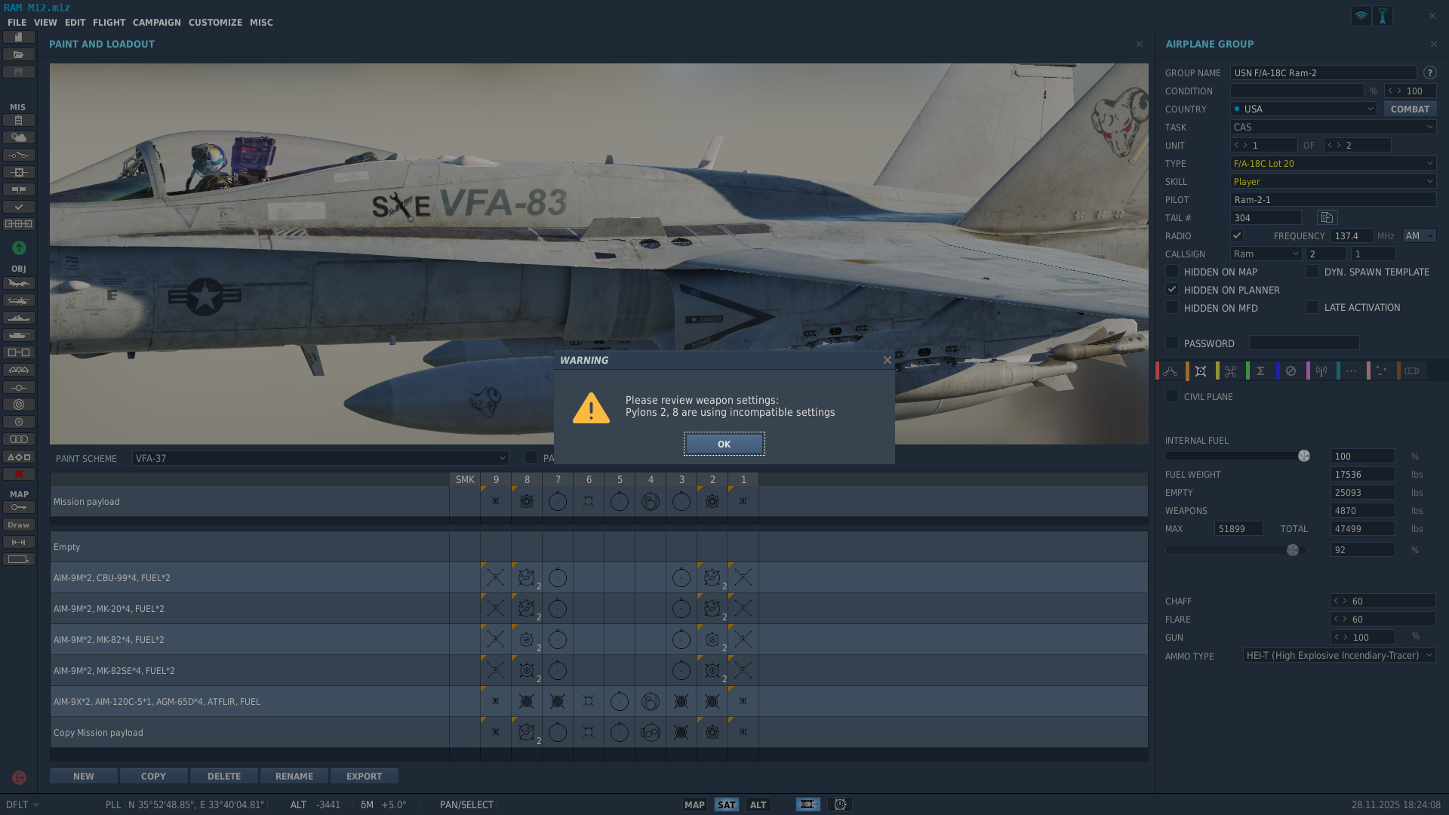Screen dimensions: 1449x815
Task: Open the weather settings cloud icon
Action: tap(19, 138)
